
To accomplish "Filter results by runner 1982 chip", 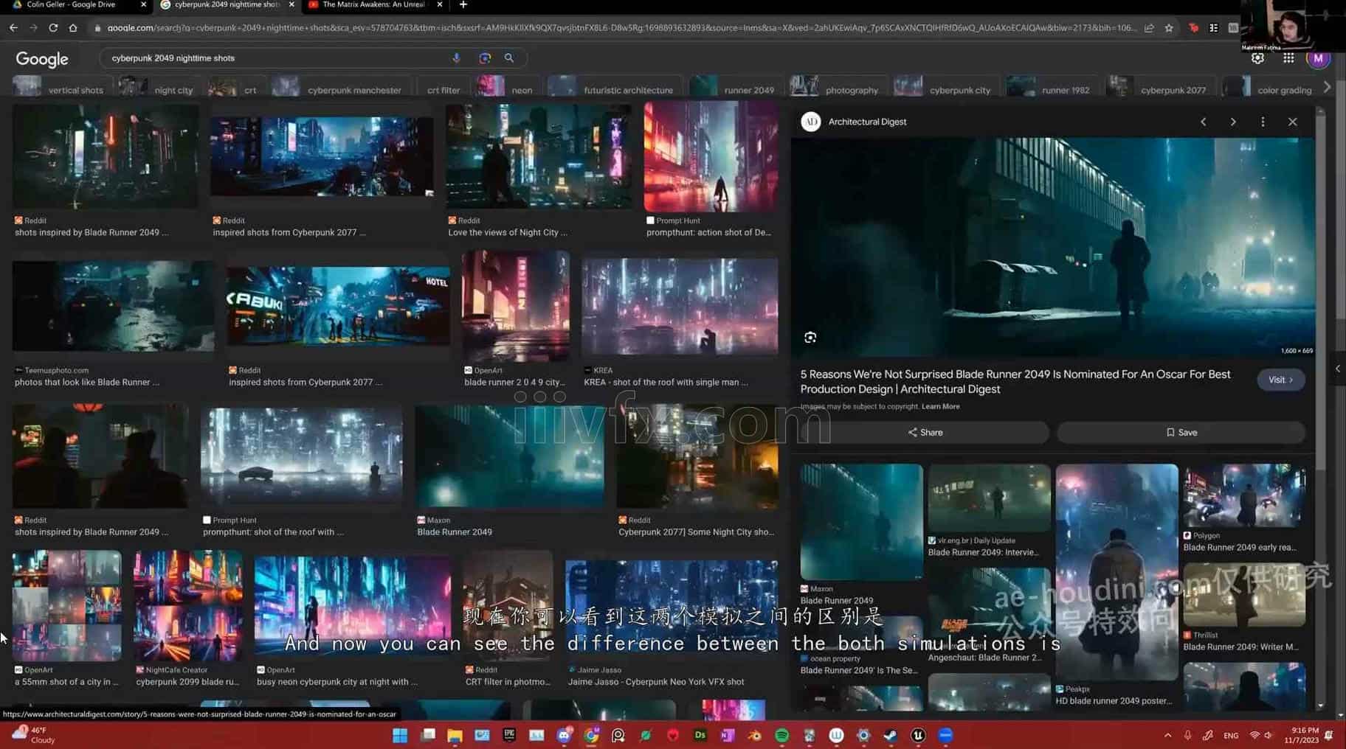I will point(1052,90).
